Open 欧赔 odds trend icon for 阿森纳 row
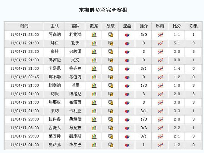The image size is (204, 153). (160, 35)
